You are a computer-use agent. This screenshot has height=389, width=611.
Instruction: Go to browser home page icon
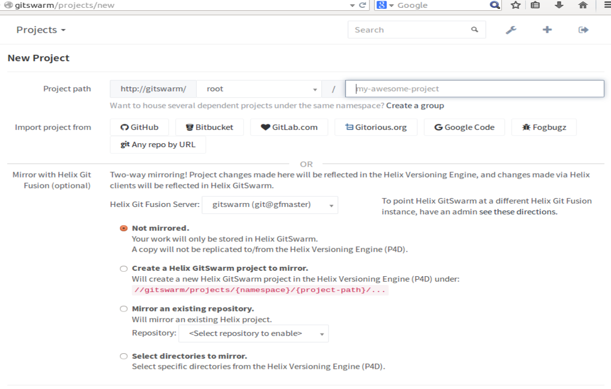(583, 5)
